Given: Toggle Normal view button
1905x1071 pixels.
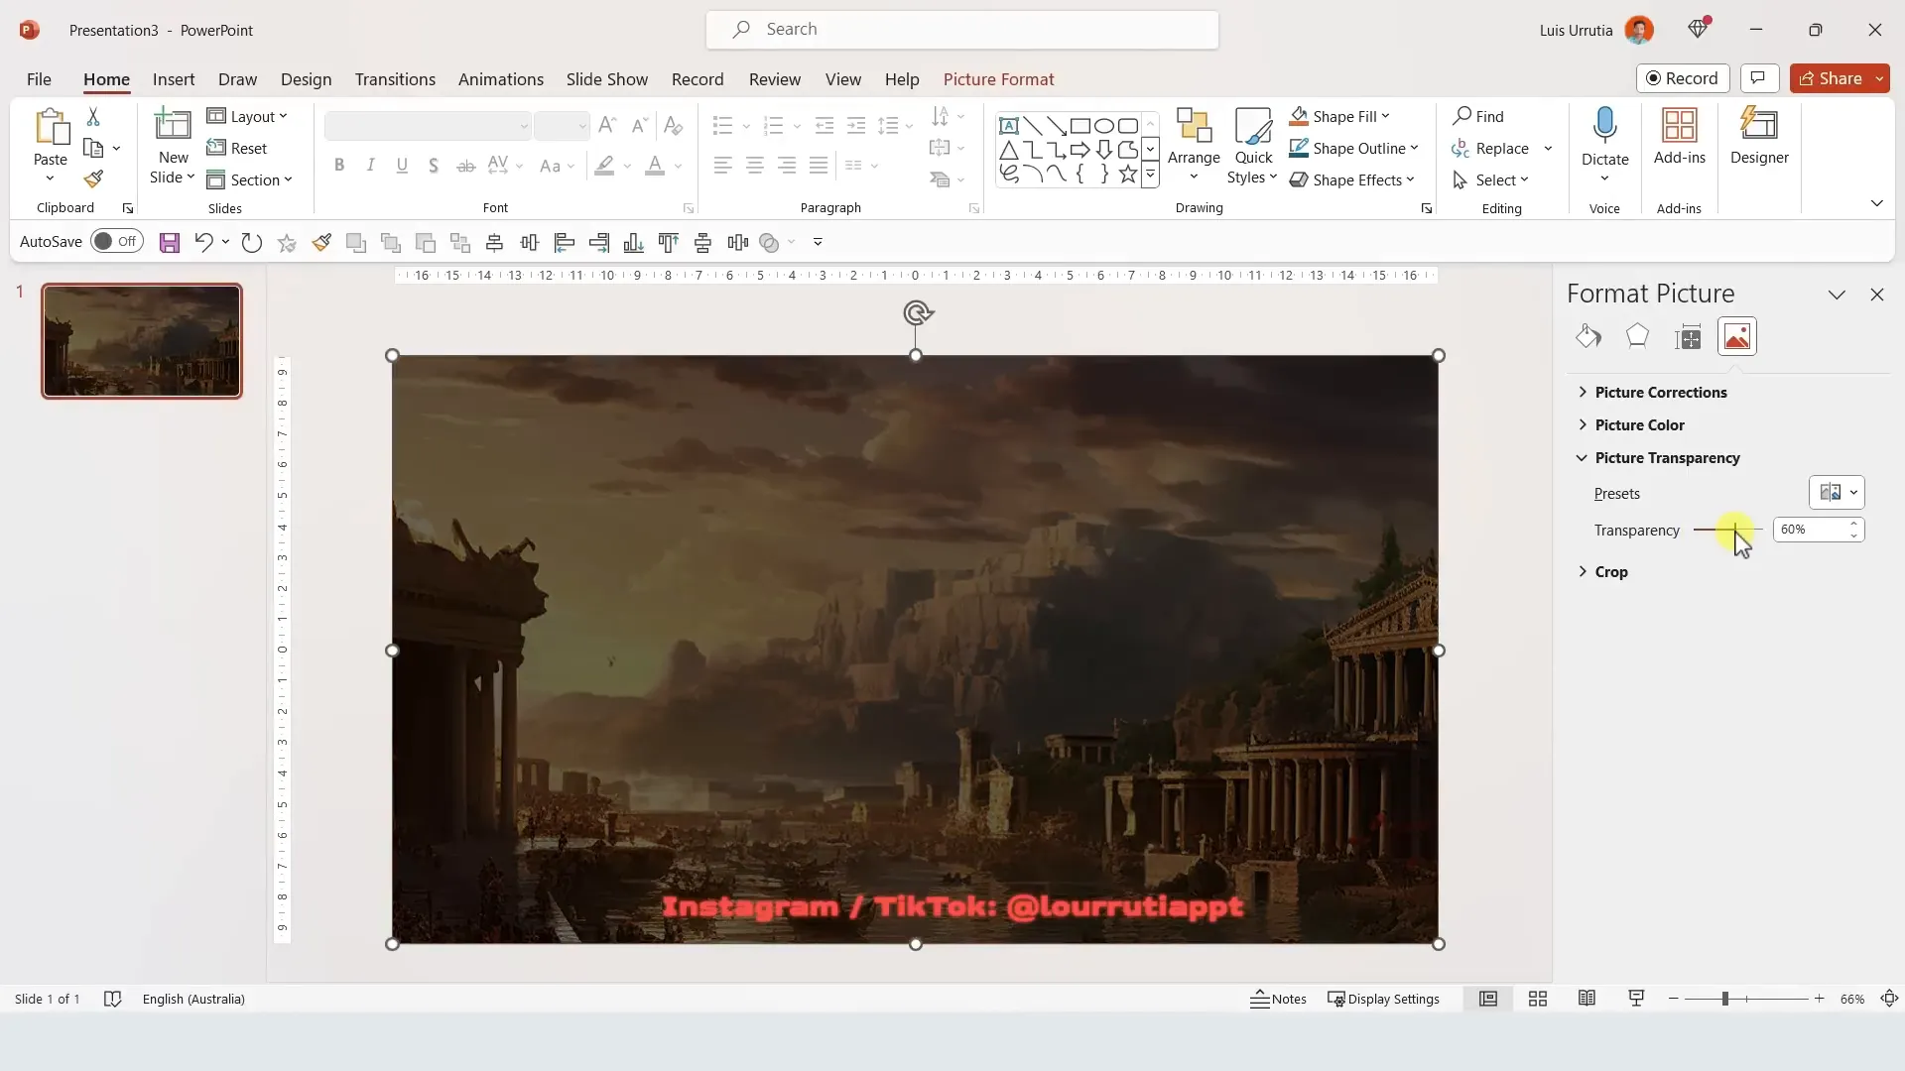Looking at the screenshot, I should (x=1488, y=999).
